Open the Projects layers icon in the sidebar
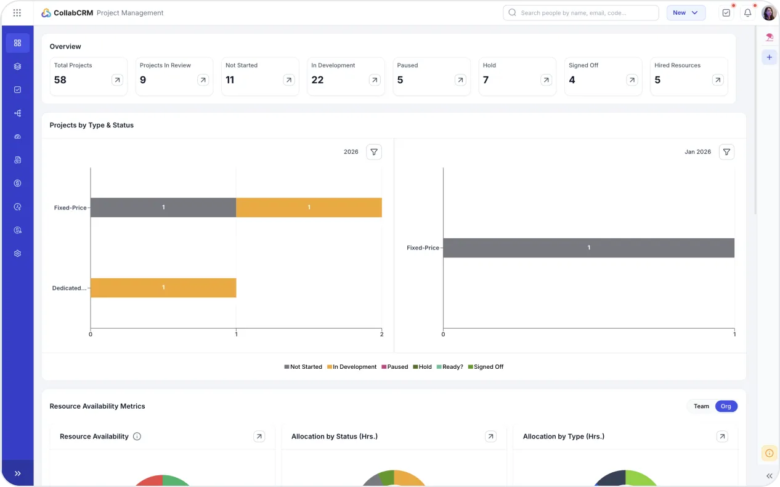Viewport: 780px width, 487px height. tap(17, 66)
